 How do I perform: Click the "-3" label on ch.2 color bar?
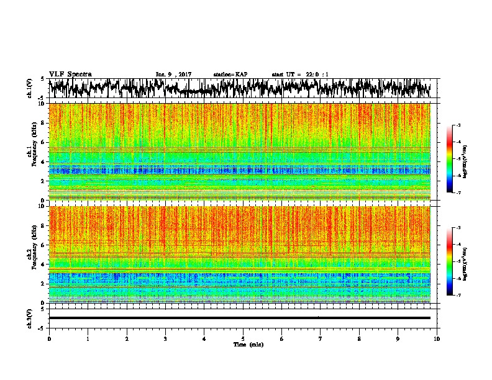[x=458, y=228]
